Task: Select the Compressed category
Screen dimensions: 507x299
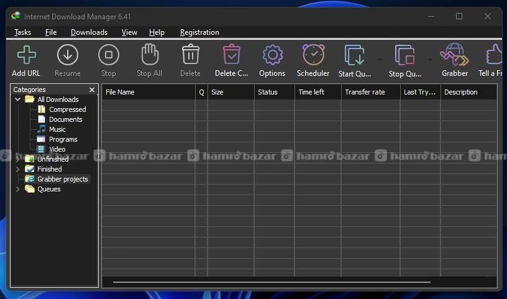Action: [x=67, y=109]
